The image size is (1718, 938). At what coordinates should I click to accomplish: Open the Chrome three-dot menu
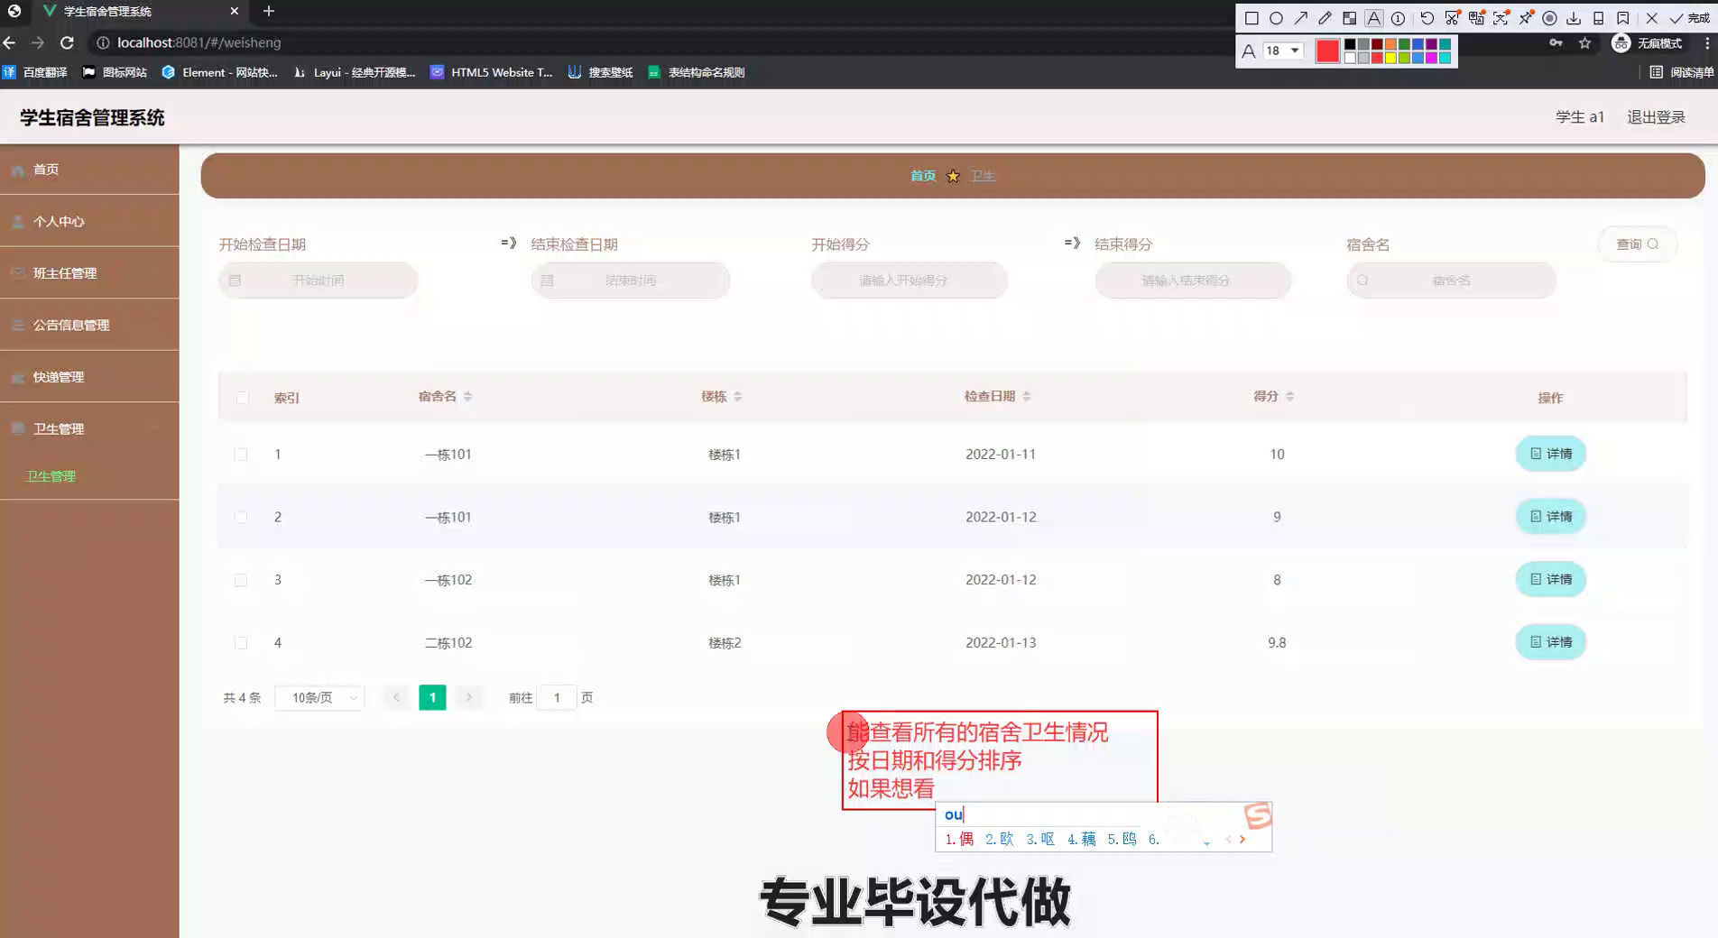1707,42
